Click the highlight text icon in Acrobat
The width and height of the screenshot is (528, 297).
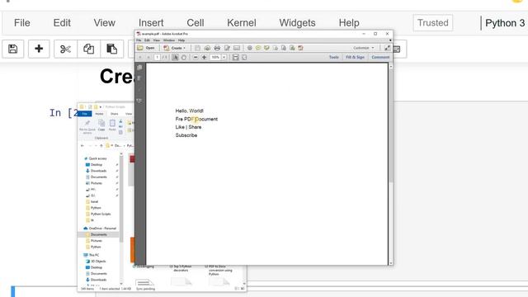tap(266, 48)
